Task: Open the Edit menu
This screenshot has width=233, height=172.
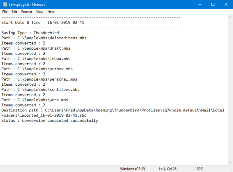Action: tap(14, 12)
